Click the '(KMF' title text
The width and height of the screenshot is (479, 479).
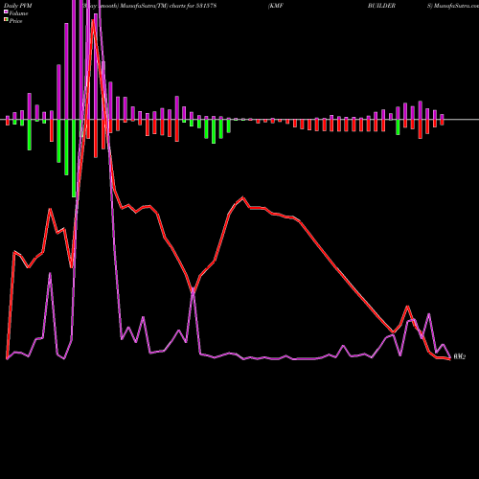pos(276,6)
